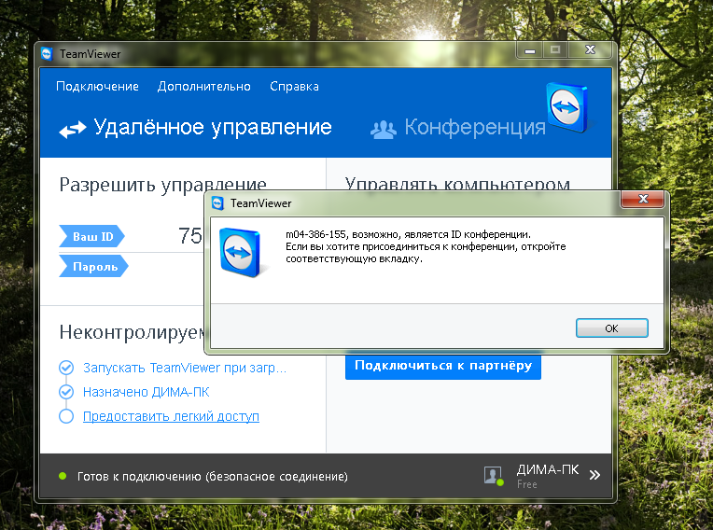Toggle the Запускать TeamViewer check circle
The height and width of the screenshot is (530, 713).
(66, 368)
